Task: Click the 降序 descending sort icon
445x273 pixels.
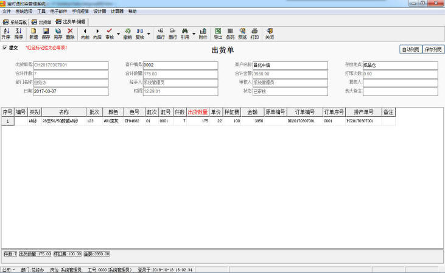Action: [18, 33]
